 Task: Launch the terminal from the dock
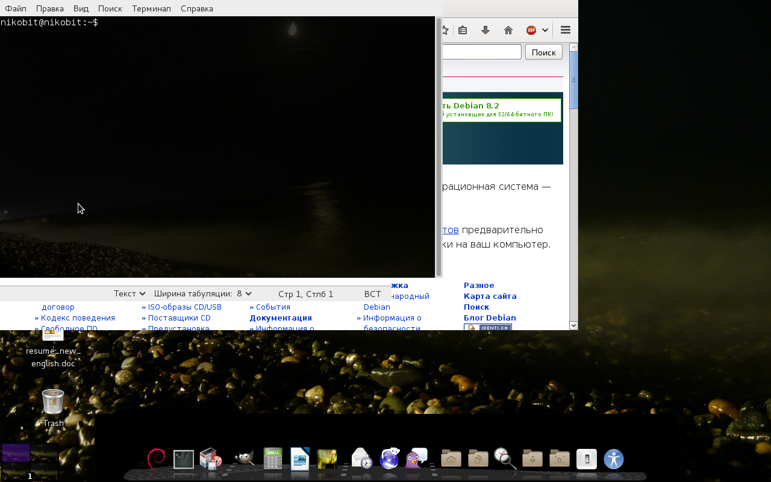coord(184,459)
